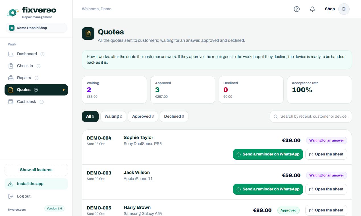361x216 pixels.
Task: Show the All quotes tab
Action: pos(90,117)
